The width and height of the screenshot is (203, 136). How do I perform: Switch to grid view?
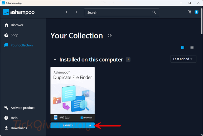[x=182, y=48]
